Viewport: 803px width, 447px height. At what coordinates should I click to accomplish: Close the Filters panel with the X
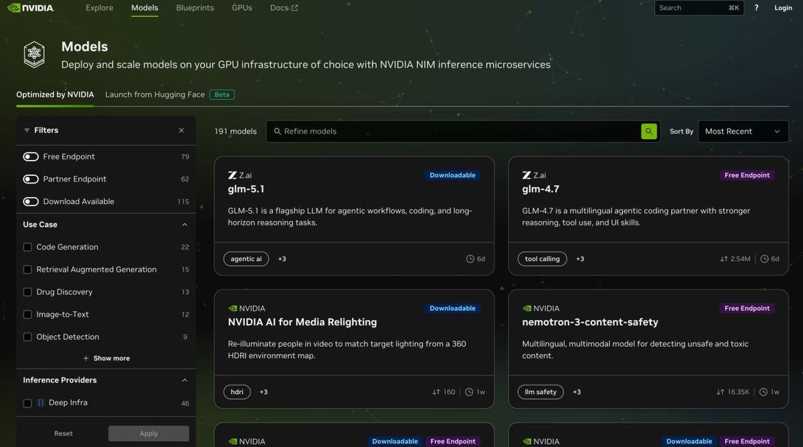[181, 130]
